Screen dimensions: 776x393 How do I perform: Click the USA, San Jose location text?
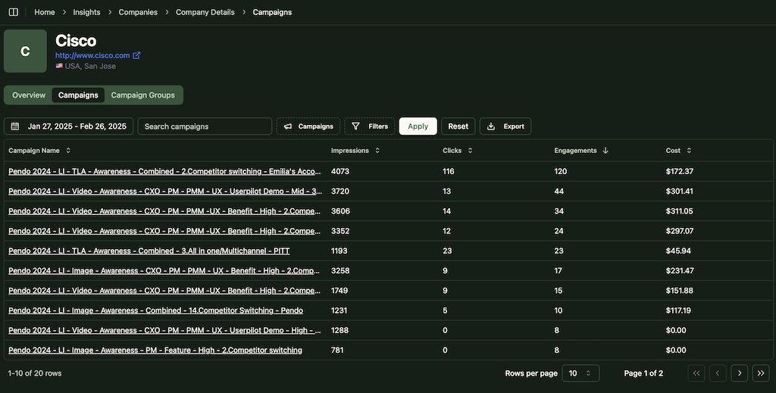pos(90,66)
